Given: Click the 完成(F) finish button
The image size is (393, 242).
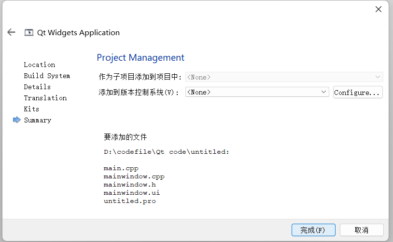Looking at the screenshot, I should tap(313, 230).
